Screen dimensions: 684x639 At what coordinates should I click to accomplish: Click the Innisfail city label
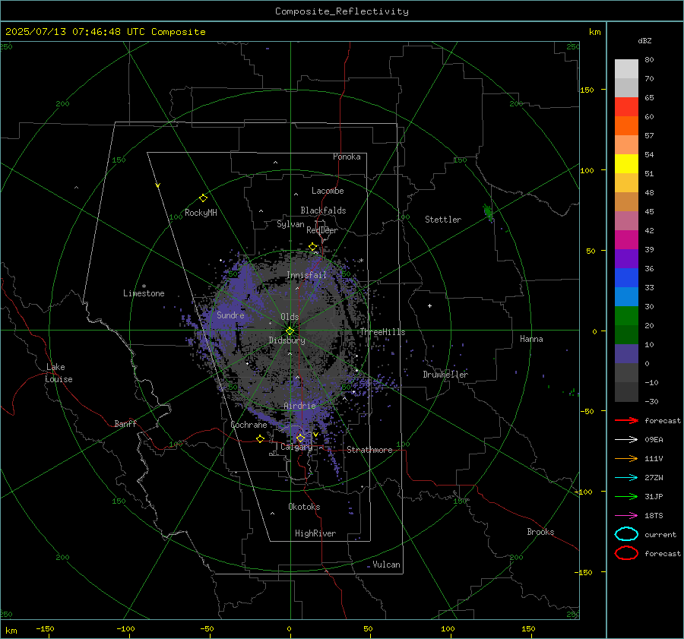tap(306, 275)
